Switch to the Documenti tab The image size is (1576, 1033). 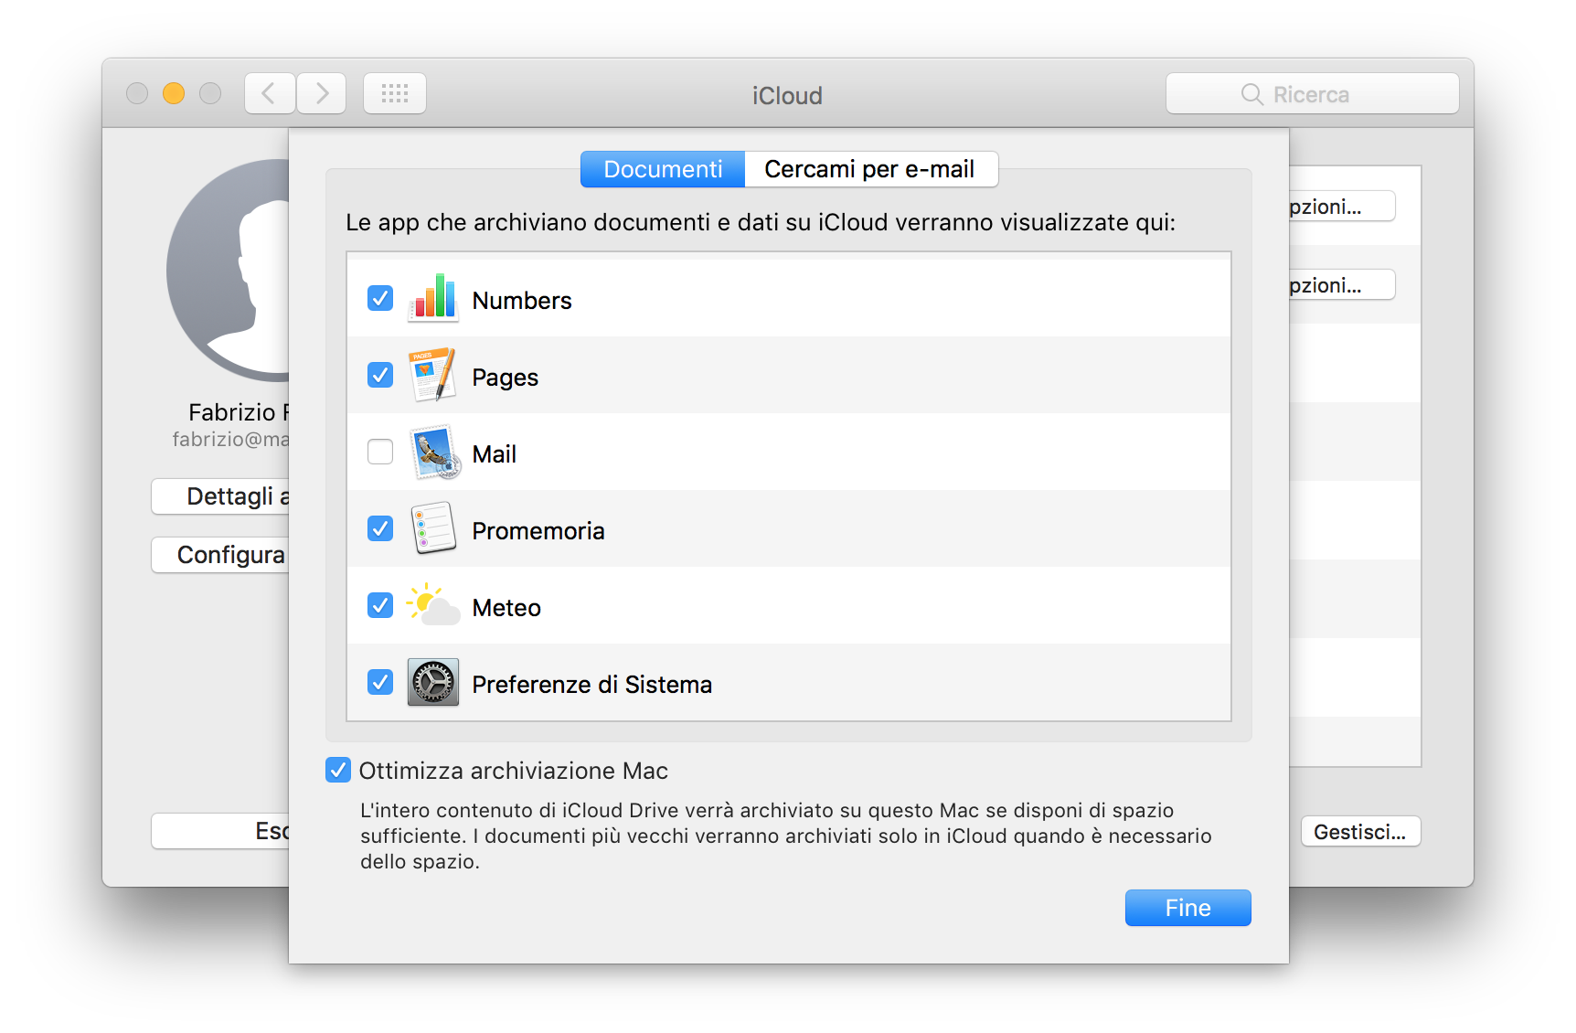coord(663,169)
